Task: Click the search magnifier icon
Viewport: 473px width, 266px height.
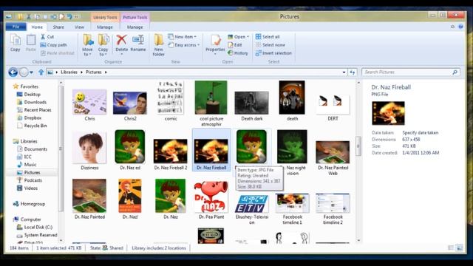Action: point(455,72)
